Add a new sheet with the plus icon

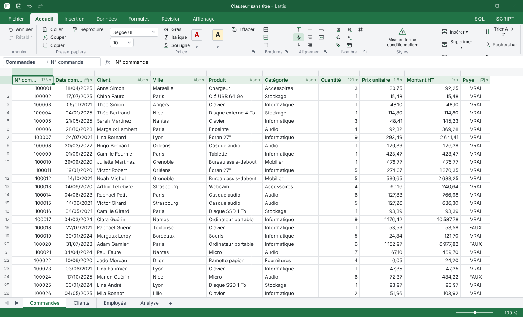(x=171, y=303)
